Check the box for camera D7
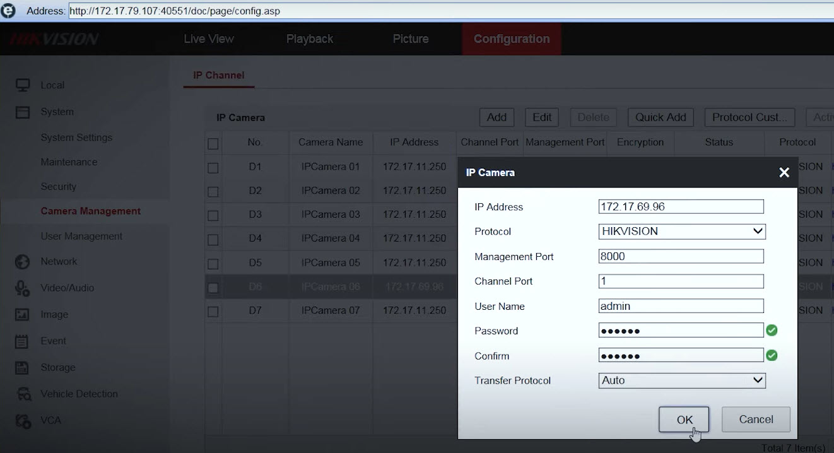 coord(213,312)
